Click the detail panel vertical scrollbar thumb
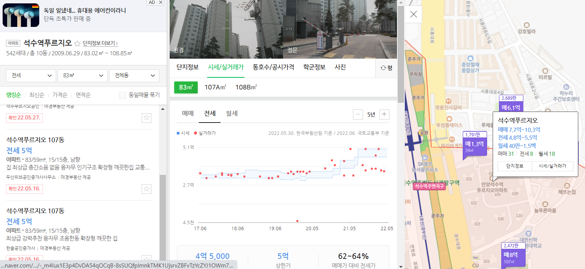Image resolution: width=585 pixels, height=269 pixels. 400,55
